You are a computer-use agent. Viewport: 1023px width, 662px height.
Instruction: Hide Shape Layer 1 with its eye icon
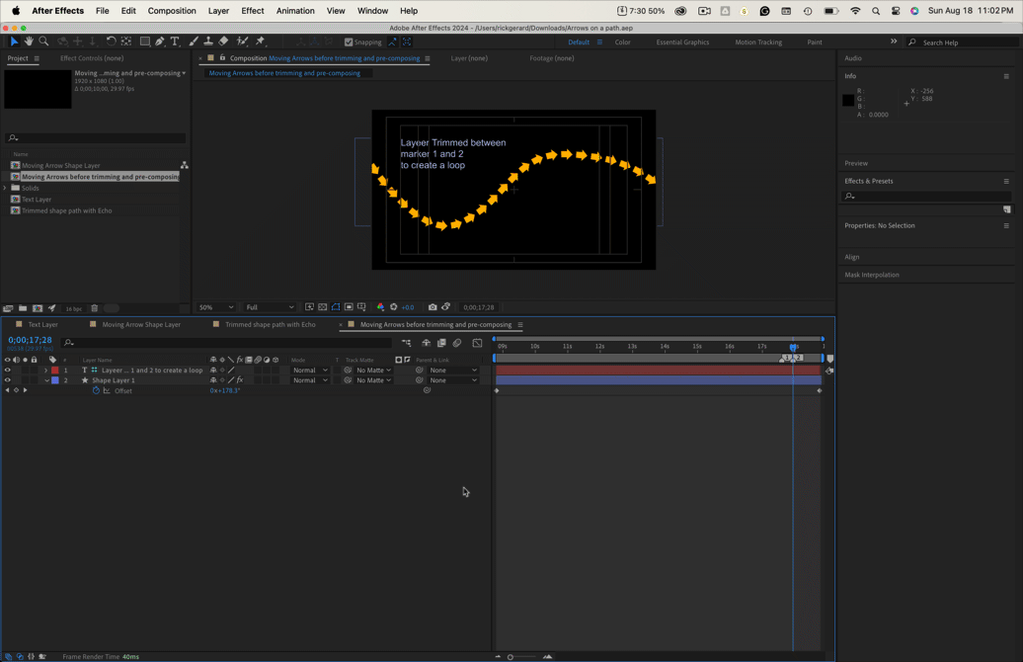click(8, 380)
